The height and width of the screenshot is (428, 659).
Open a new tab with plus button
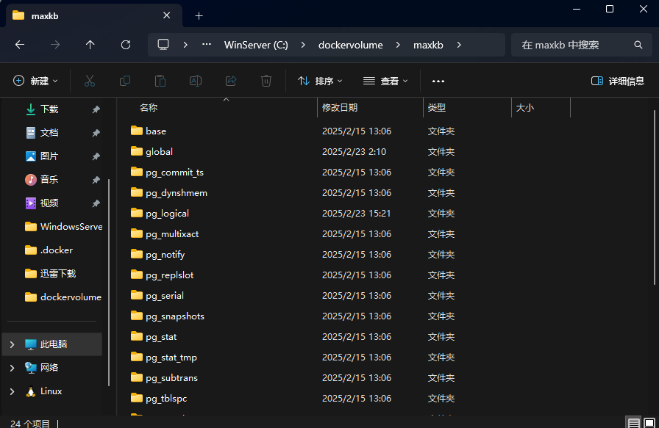click(199, 16)
